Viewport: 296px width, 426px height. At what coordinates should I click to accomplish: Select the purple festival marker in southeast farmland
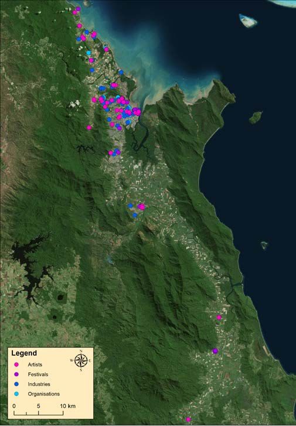point(215,351)
